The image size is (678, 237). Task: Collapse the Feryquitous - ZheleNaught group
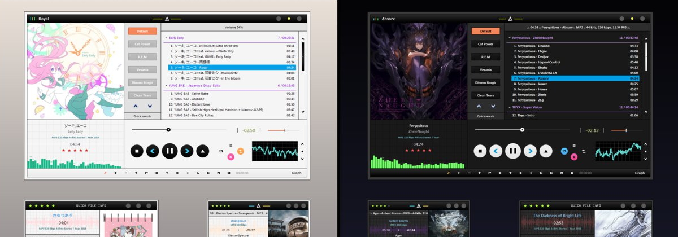[x=510, y=38]
